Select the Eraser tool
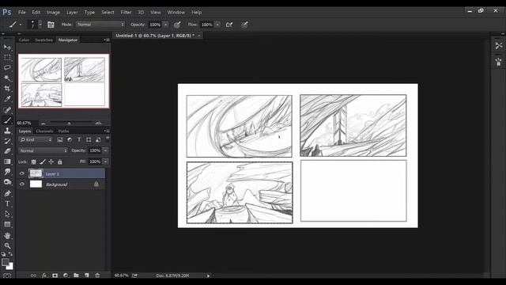This screenshot has height=285, width=506. (7, 151)
